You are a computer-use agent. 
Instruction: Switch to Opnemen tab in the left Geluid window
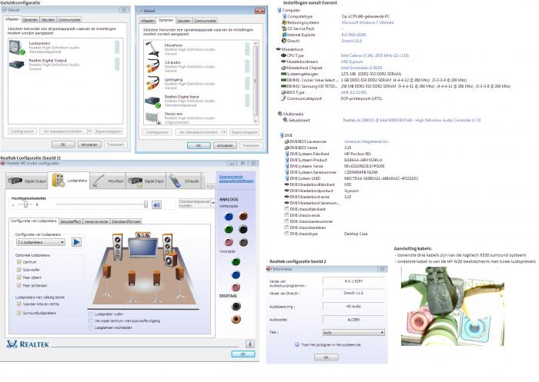(x=30, y=20)
